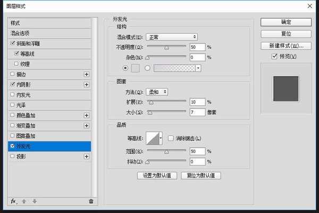This screenshot has width=319, height=213.
Task: Select the 样式 item in the list
Action: point(49,23)
